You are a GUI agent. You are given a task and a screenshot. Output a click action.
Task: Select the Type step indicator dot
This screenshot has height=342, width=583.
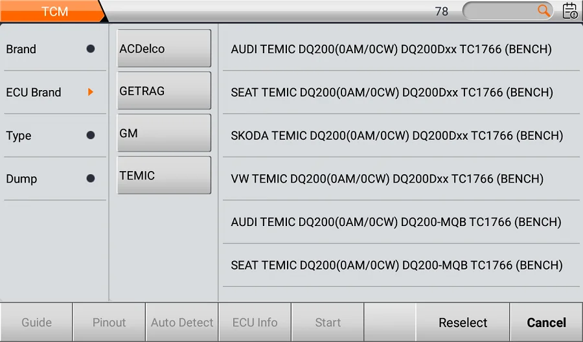[x=91, y=135]
